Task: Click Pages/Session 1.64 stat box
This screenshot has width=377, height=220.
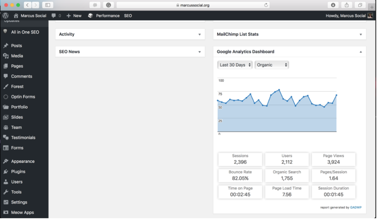Action: coord(334,175)
